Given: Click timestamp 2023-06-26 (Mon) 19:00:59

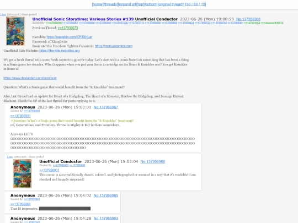Looking at the screenshot, I should point(207,19).
